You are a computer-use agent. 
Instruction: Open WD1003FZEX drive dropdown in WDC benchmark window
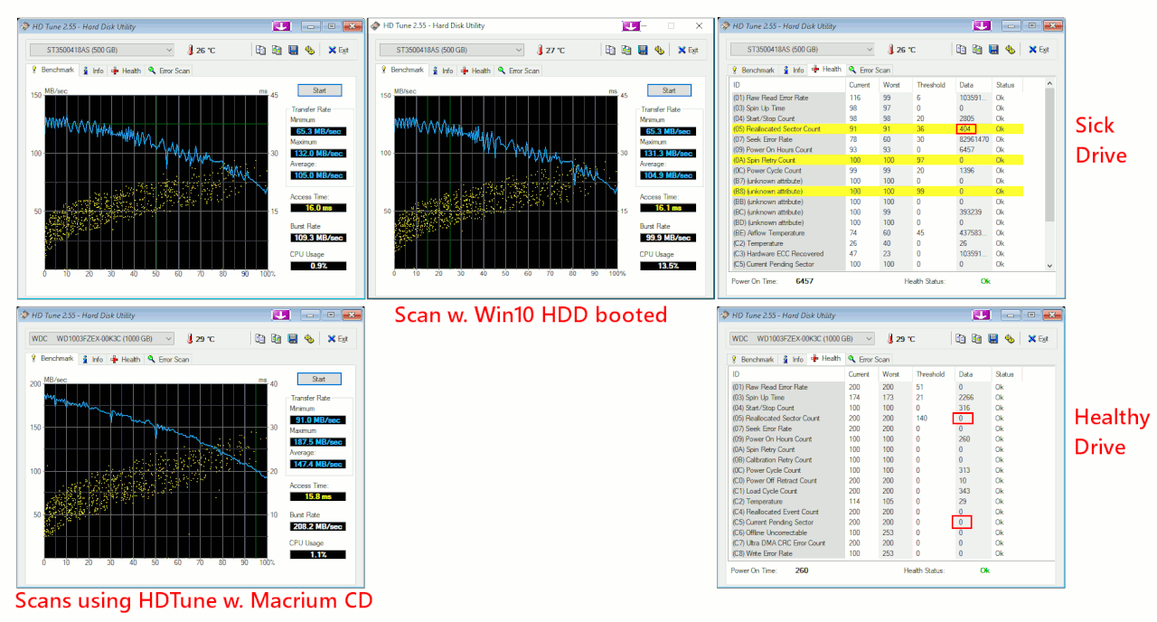102,339
